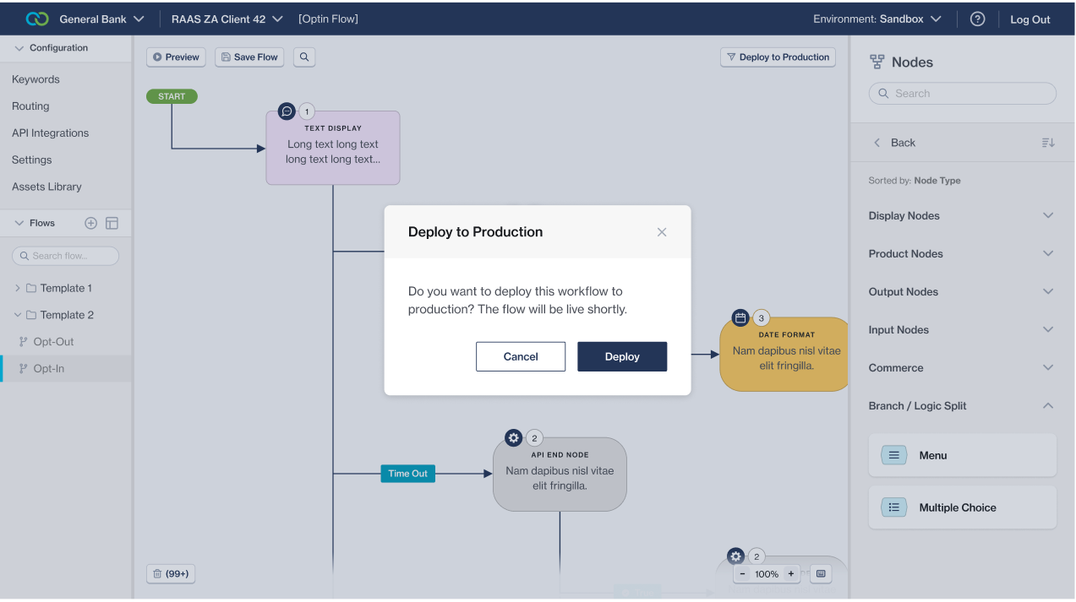This screenshot has width=1076, height=602.
Task: Expand the Template 1 folder
Action: click(18, 288)
